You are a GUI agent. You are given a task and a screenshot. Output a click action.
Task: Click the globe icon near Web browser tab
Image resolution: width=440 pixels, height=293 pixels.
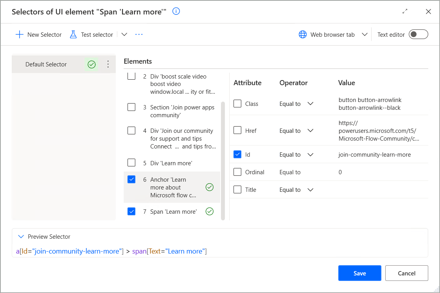tap(303, 34)
